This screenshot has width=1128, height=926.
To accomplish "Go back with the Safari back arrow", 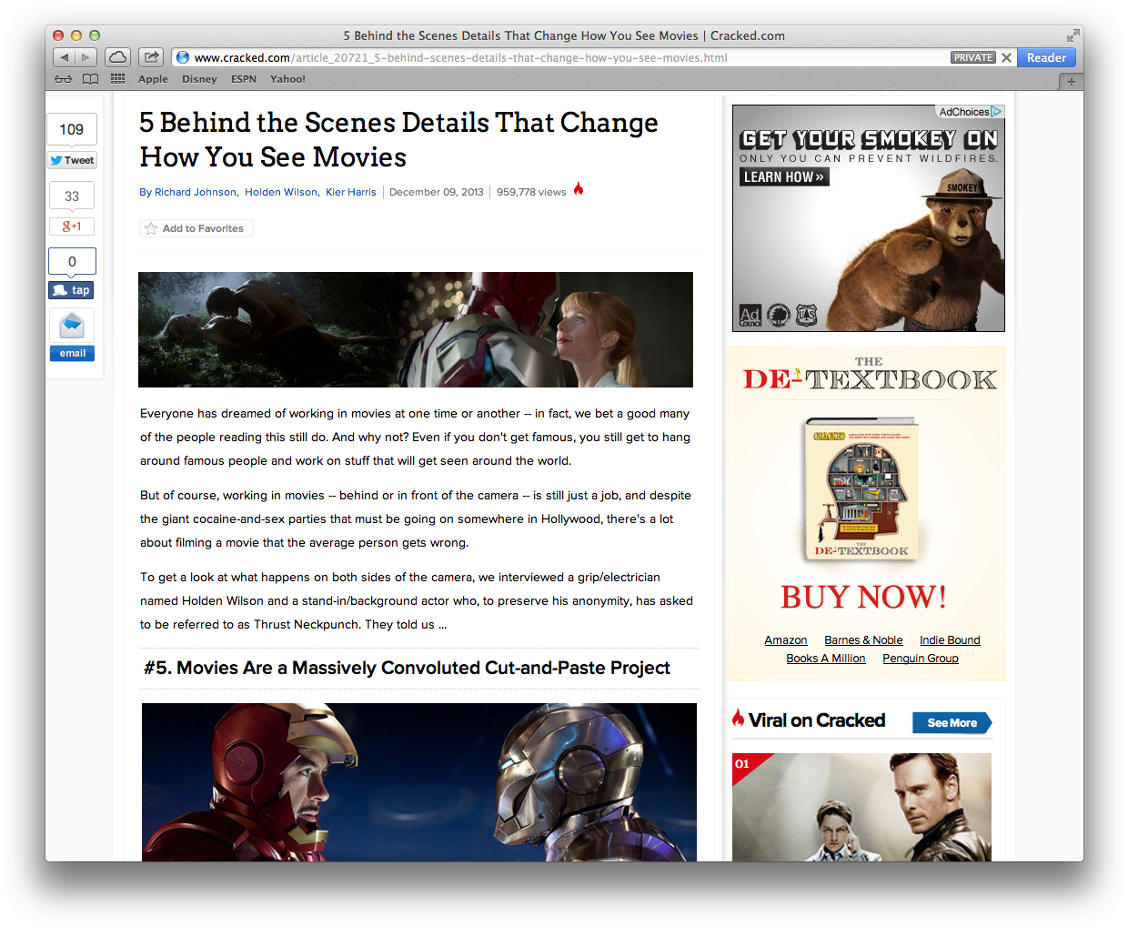I will click(x=64, y=57).
